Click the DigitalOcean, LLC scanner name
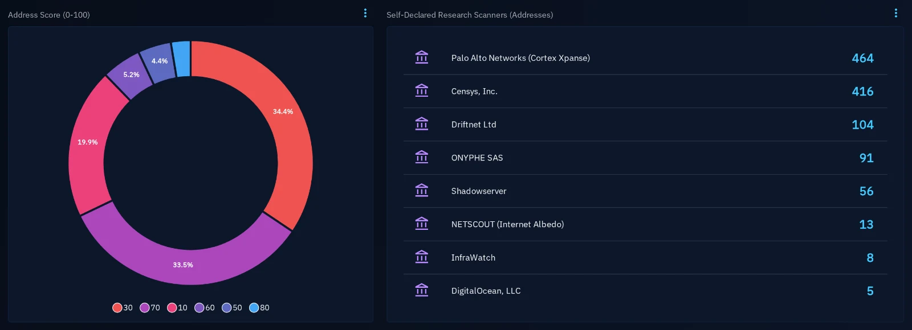Screen dimensions: 912x330 (486, 291)
